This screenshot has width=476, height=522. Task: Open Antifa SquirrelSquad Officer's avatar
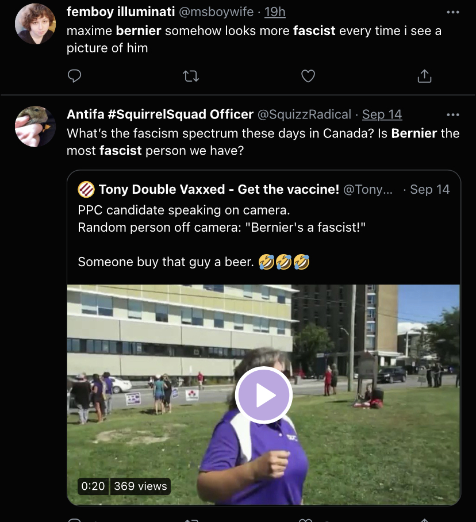pyautogui.click(x=35, y=126)
